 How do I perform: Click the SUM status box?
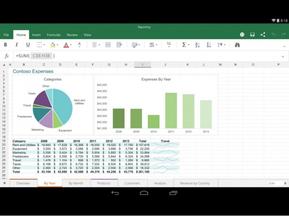[x=277, y=183]
